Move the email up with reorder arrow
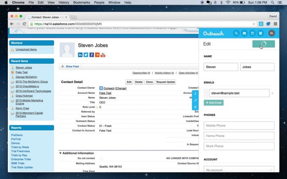The width and height of the screenshot is (287, 179). [206, 91]
